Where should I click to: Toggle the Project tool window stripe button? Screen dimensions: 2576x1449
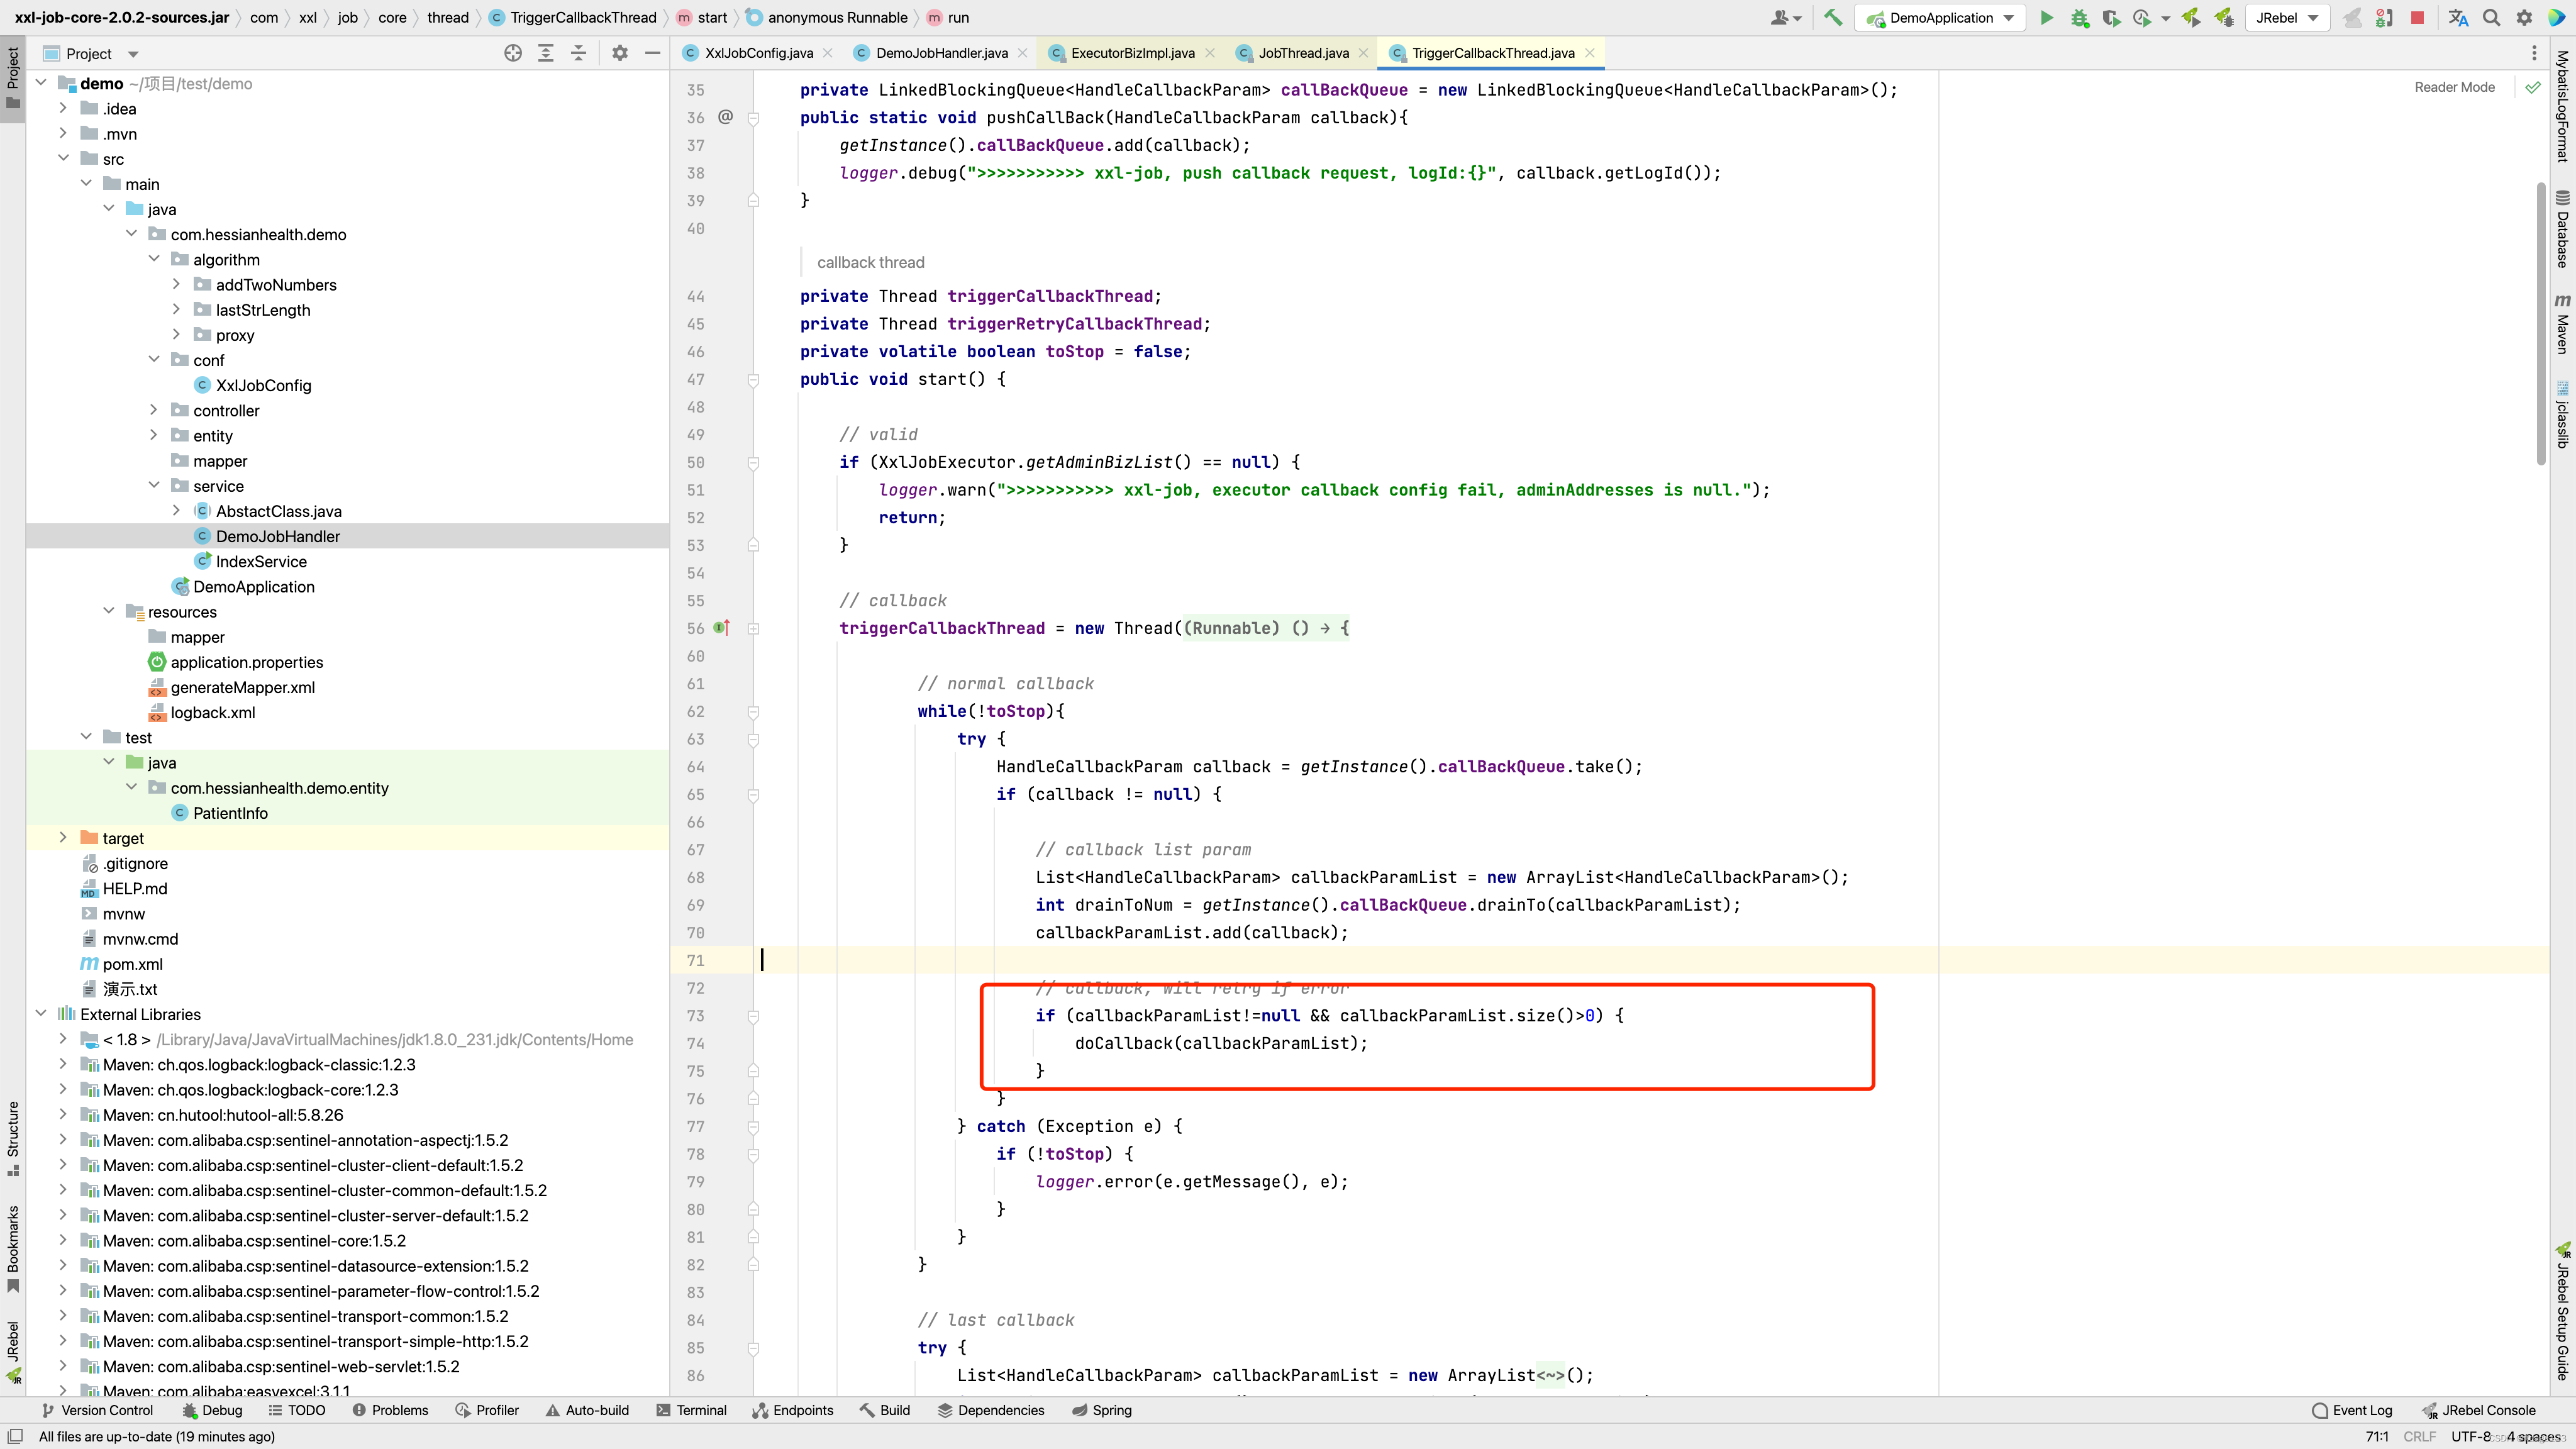[x=13, y=78]
